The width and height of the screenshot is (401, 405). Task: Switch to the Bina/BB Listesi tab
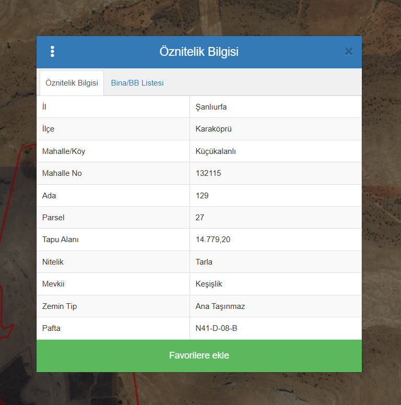(137, 83)
